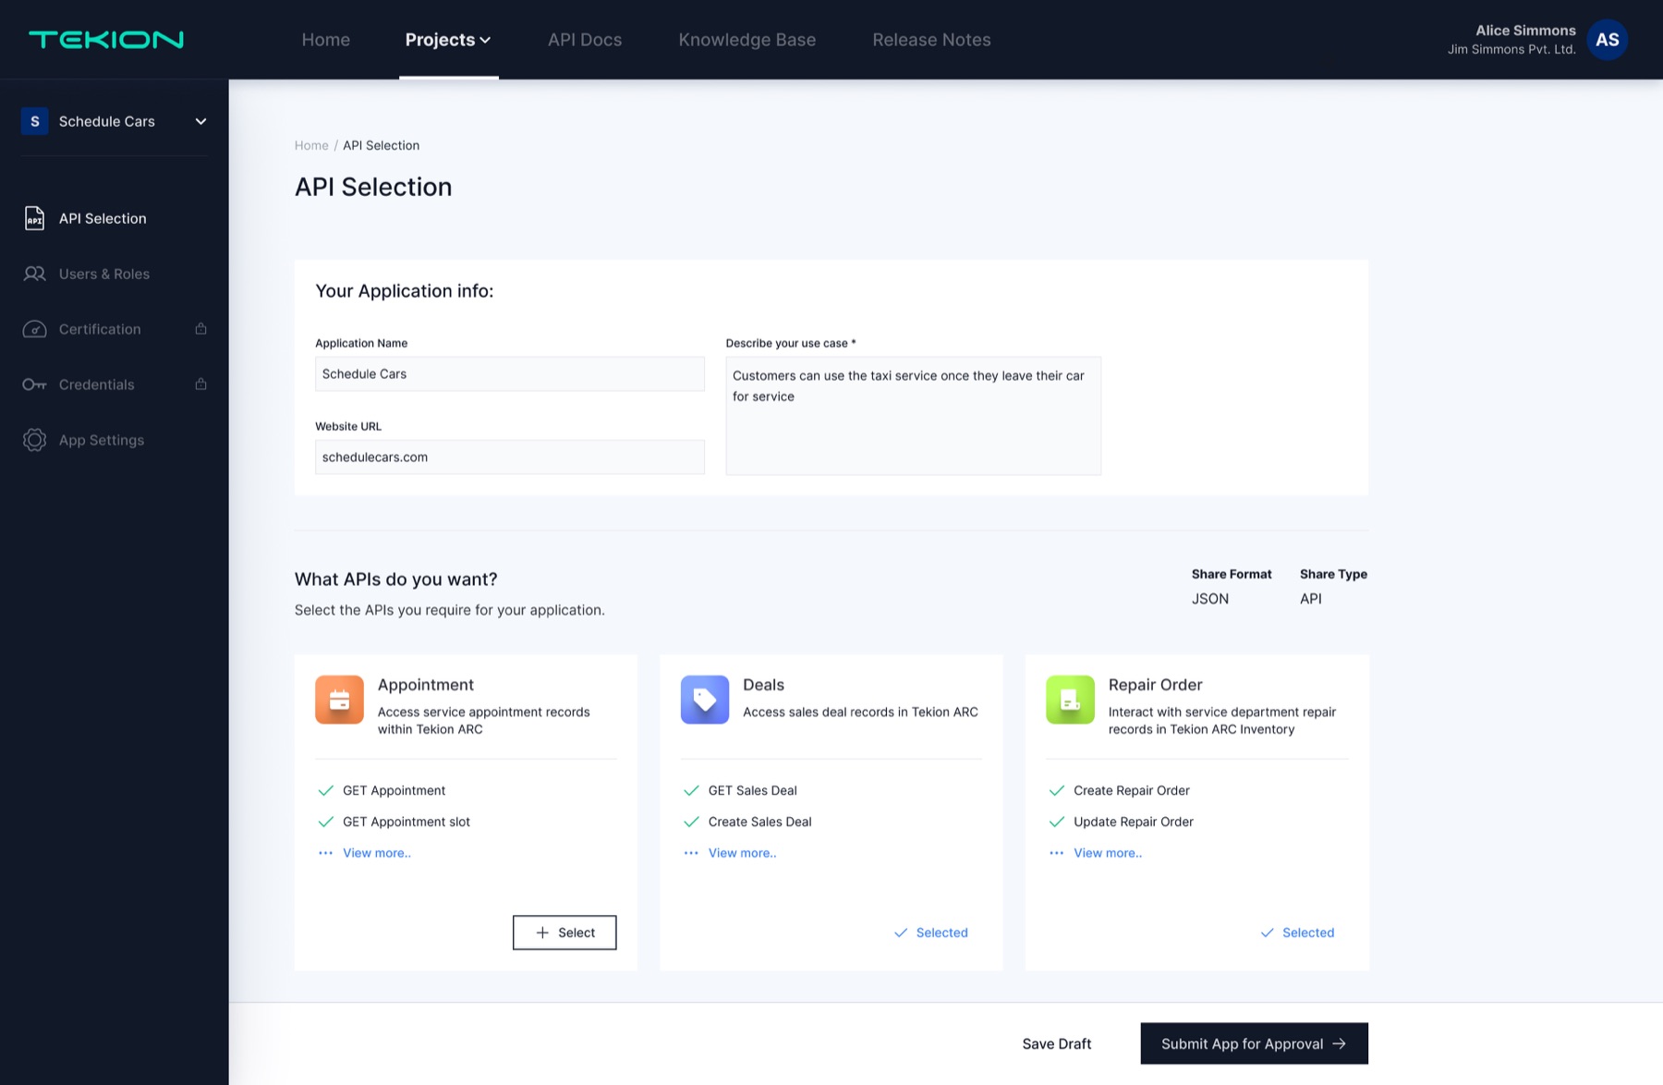Image resolution: width=1663 pixels, height=1085 pixels.
Task: Toggle the Deals Selected state
Action: coord(931,933)
